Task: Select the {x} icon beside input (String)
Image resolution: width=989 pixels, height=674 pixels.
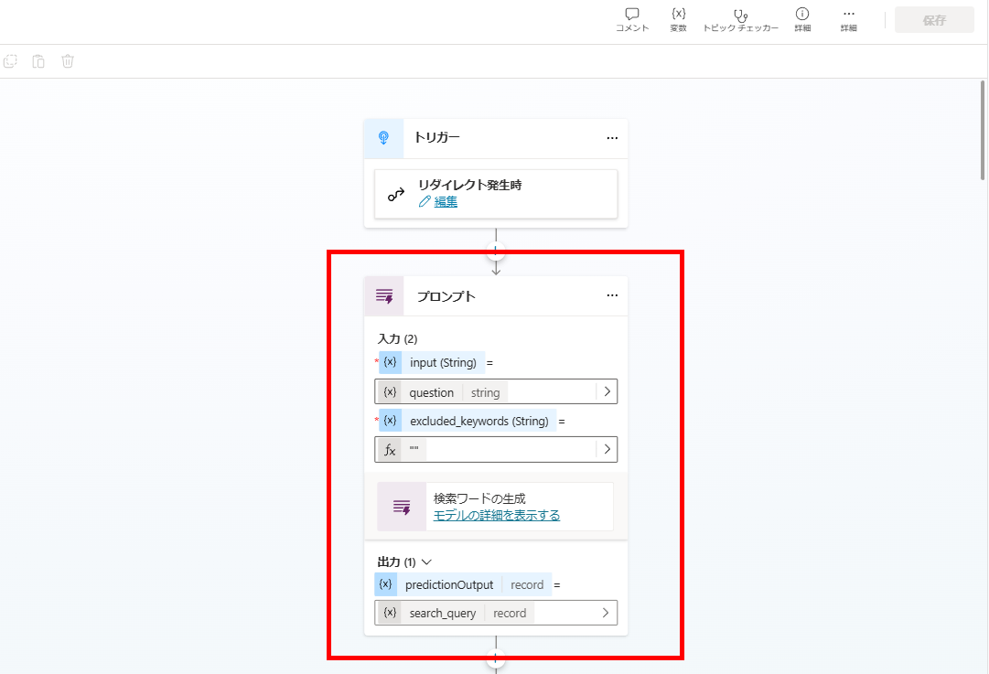Action: point(390,362)
